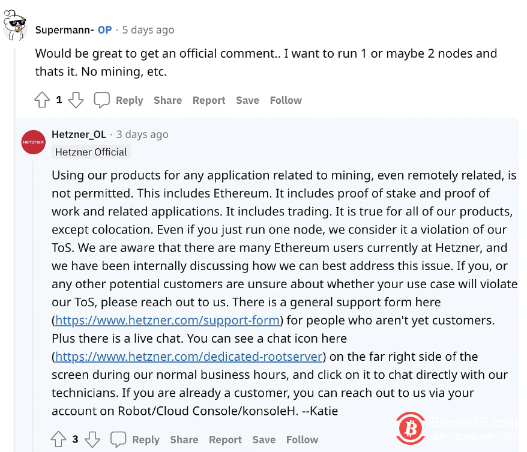Downvote Hetzner_OL's comment
Viewport: 527px width, 452px height.
pyautogui.click(x=92, y=439)
